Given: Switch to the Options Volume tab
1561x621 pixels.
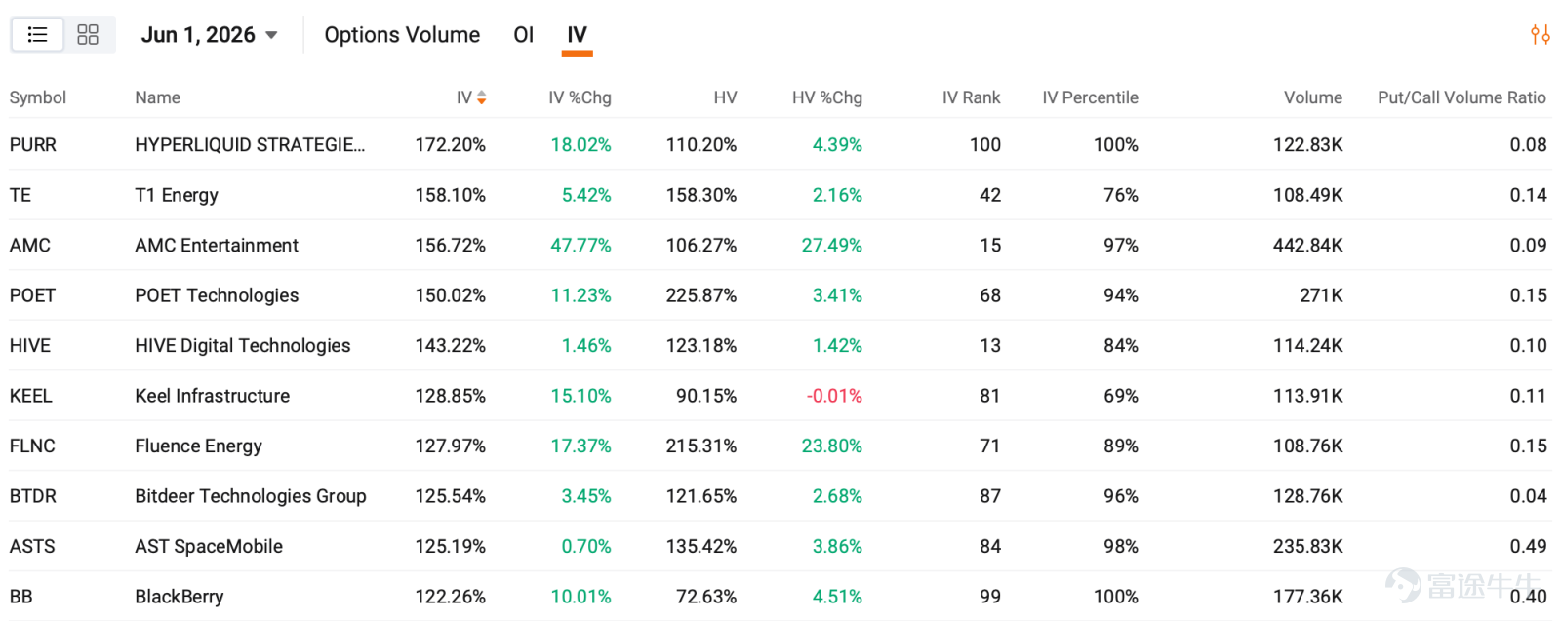Looking at the screenshot, I should point(402,35).
